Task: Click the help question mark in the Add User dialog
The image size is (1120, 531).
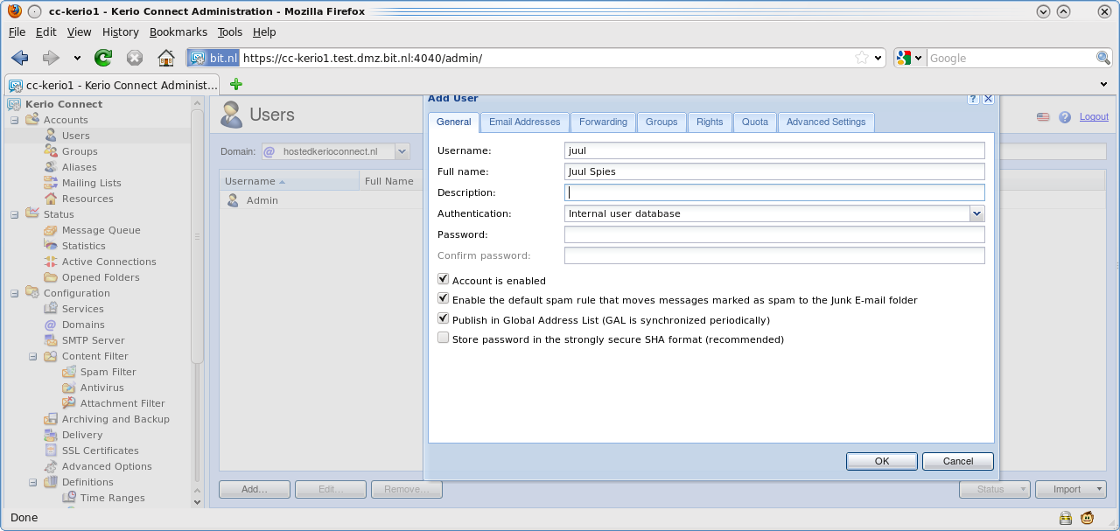Action: [x=973, y=99]
